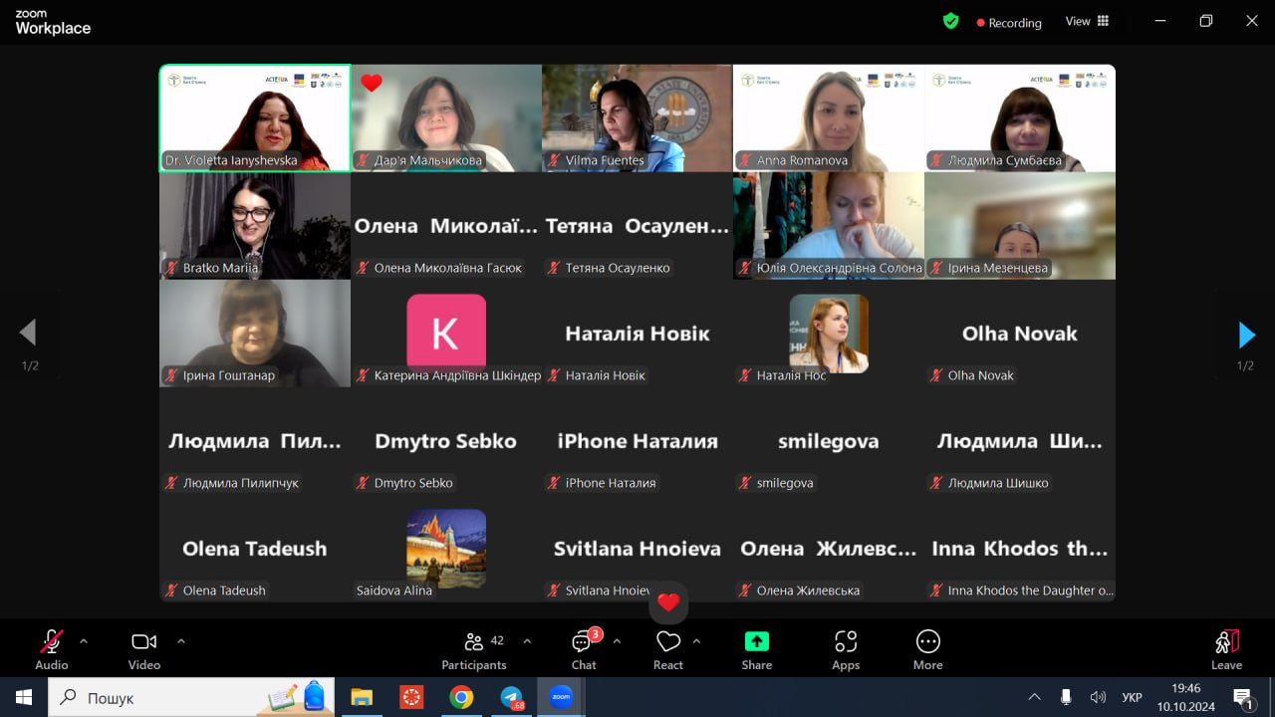The image size is (1275, 717).
Task: Select Saidova Alina's video tile thumbnail
Action: coord(446,548)
